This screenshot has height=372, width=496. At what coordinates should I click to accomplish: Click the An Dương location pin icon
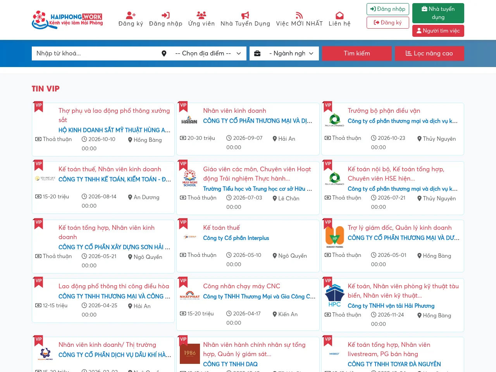[130, 197]
